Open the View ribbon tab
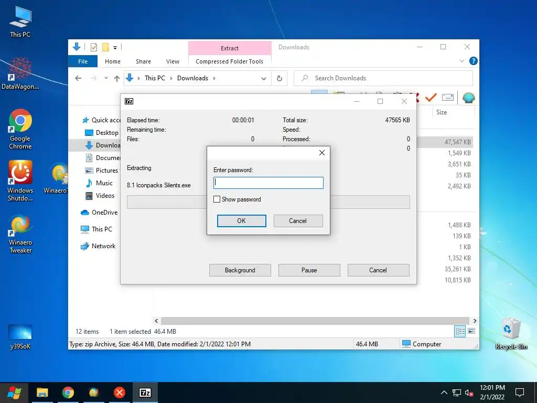 [x=173, y=61]
